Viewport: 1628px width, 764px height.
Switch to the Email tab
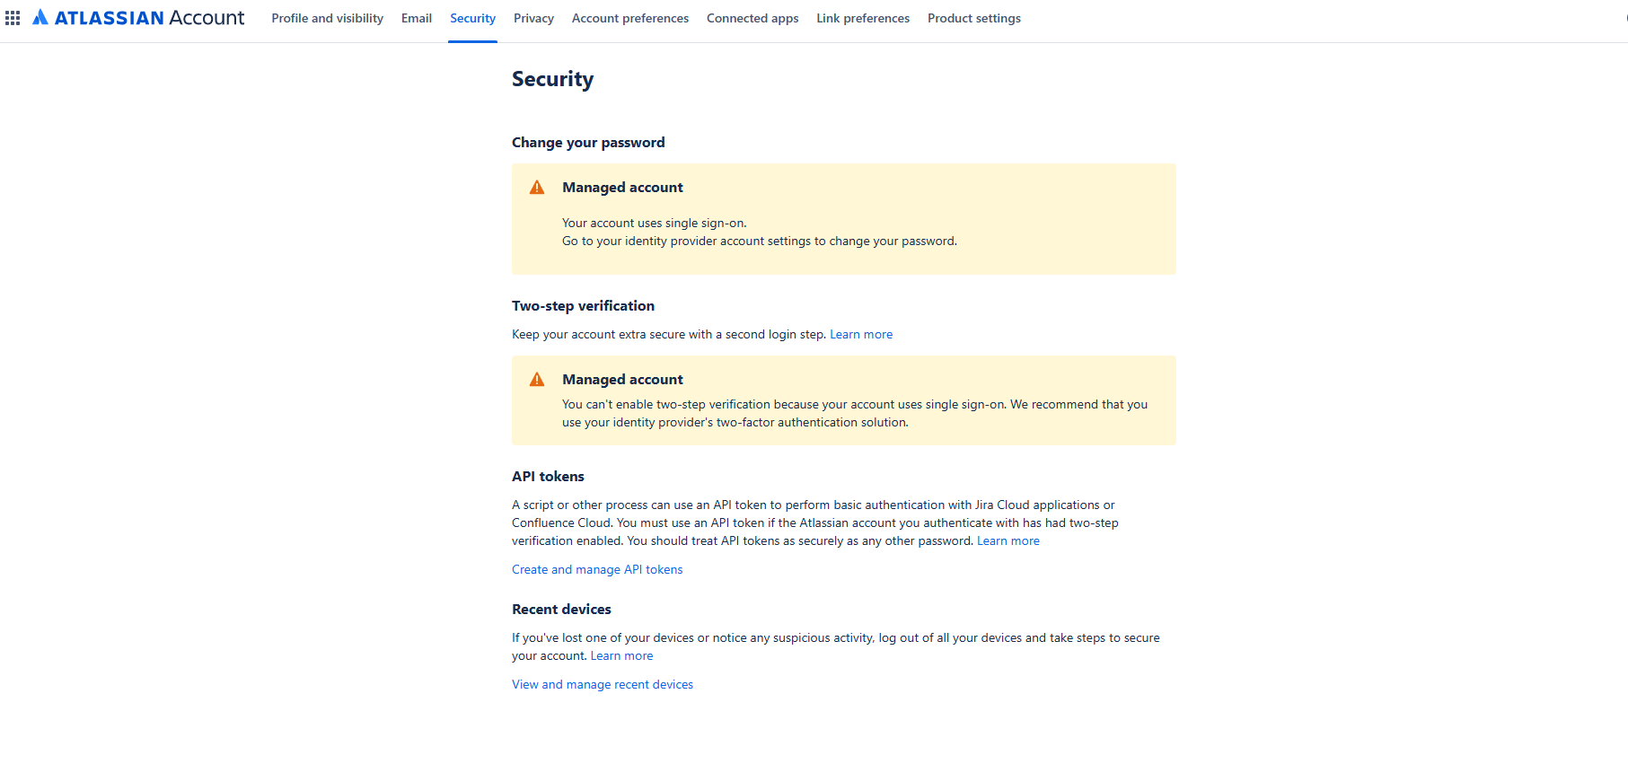point(417,18)
